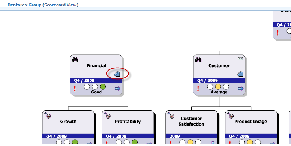Click the binoculars icon on Financial card
The width and height of the screenshot is (291, 146).
click(75, 59)
